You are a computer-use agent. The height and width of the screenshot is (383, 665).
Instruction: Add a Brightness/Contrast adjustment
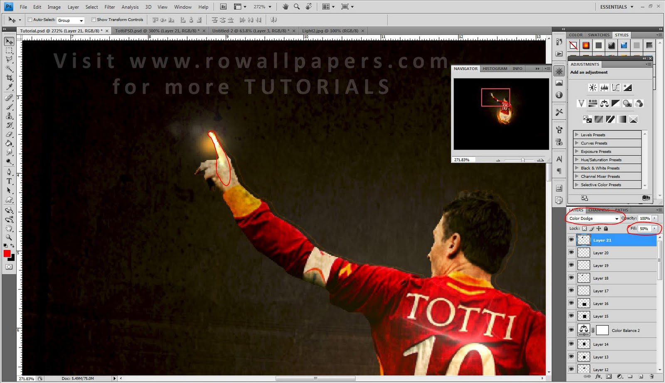coord(593,88)
